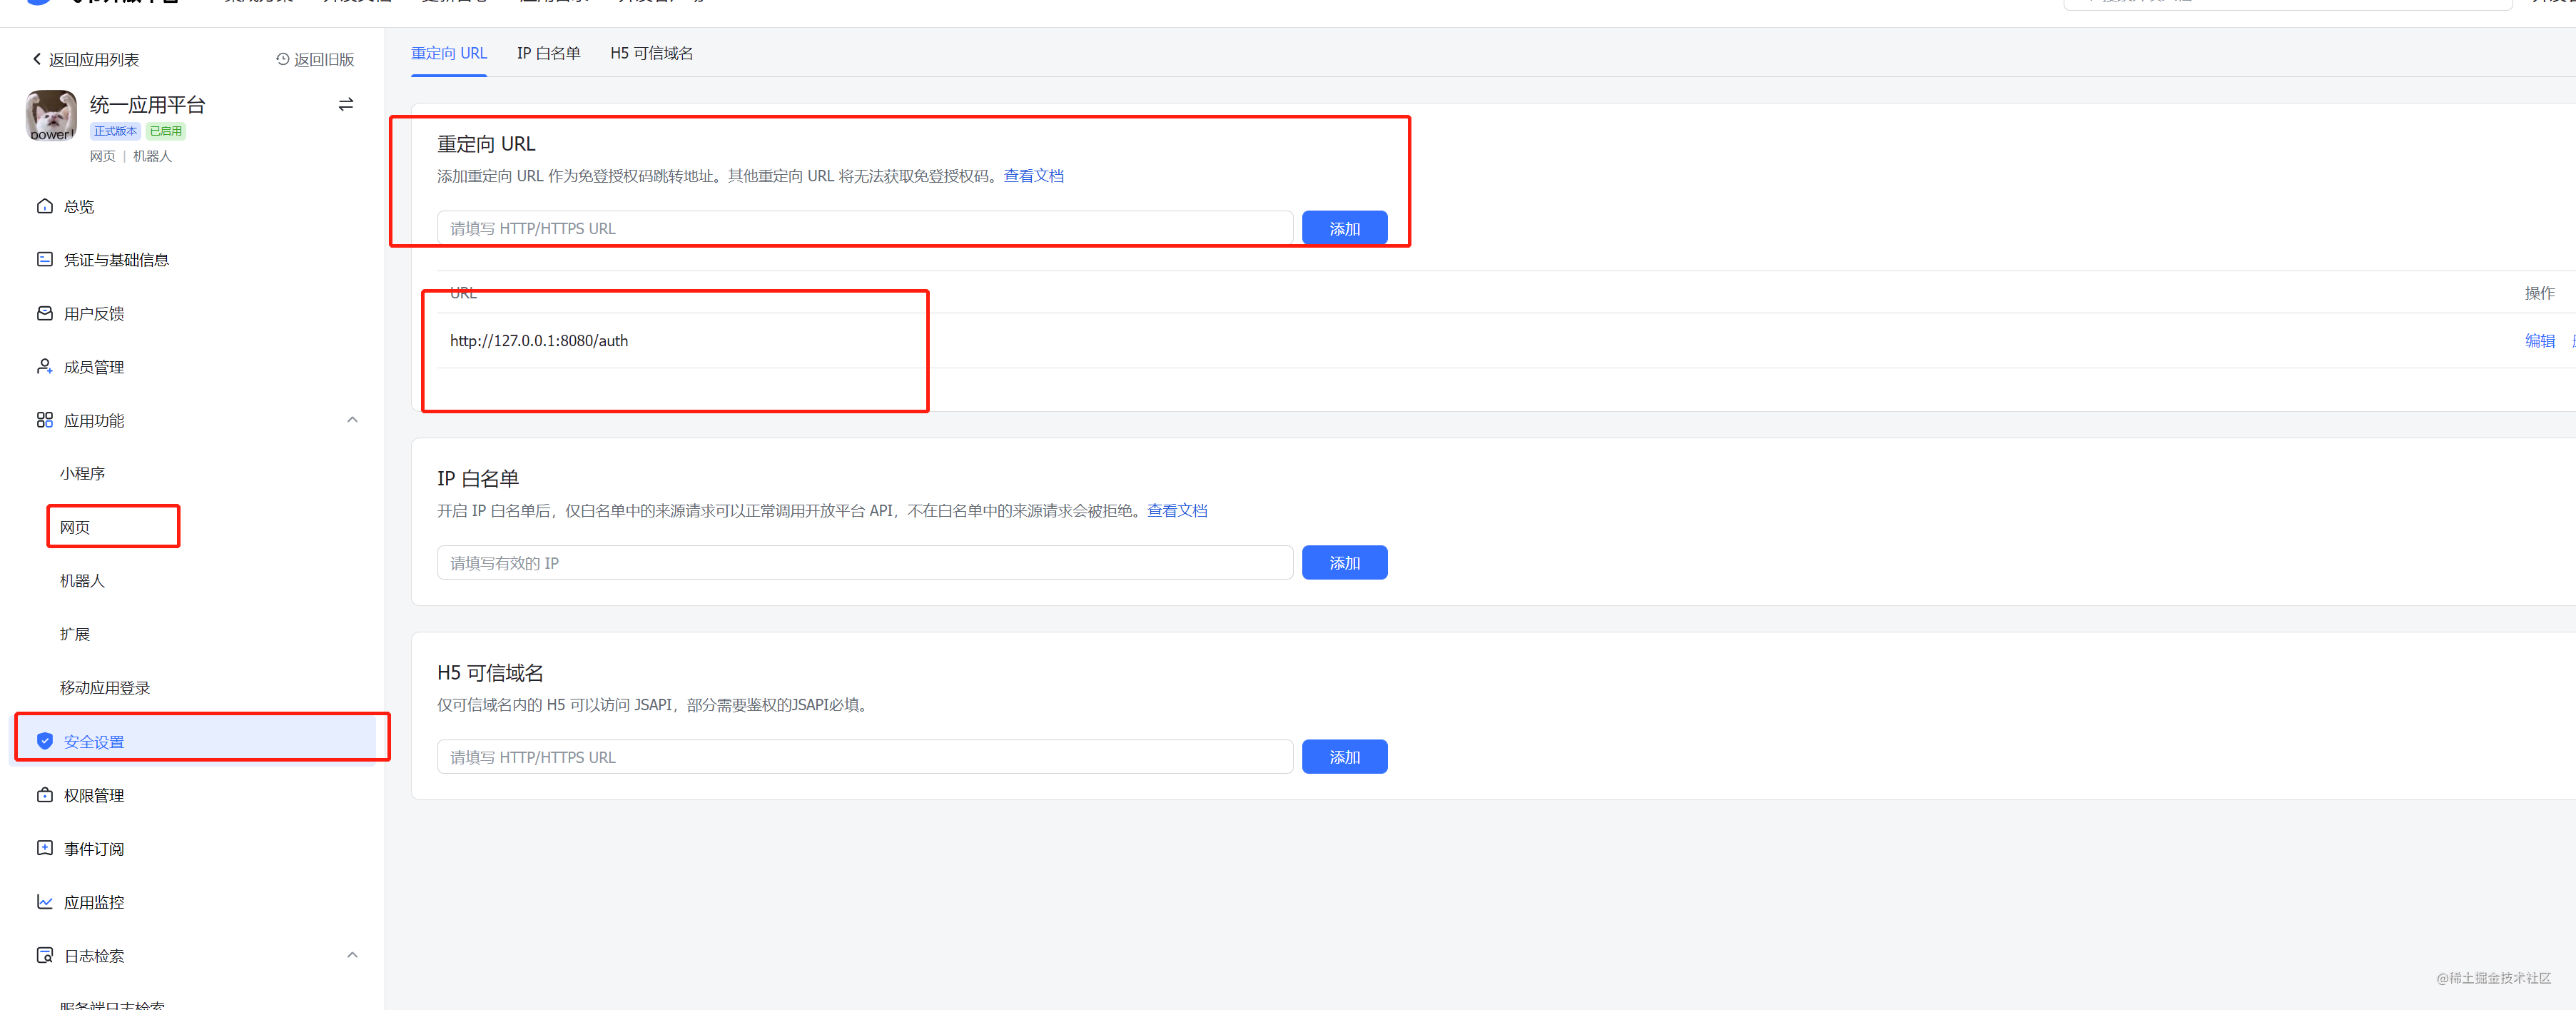Viewport: 2576px width, 1010px height.
Task: Select the 安全设置 shield icon
Action: click(44, 741)
